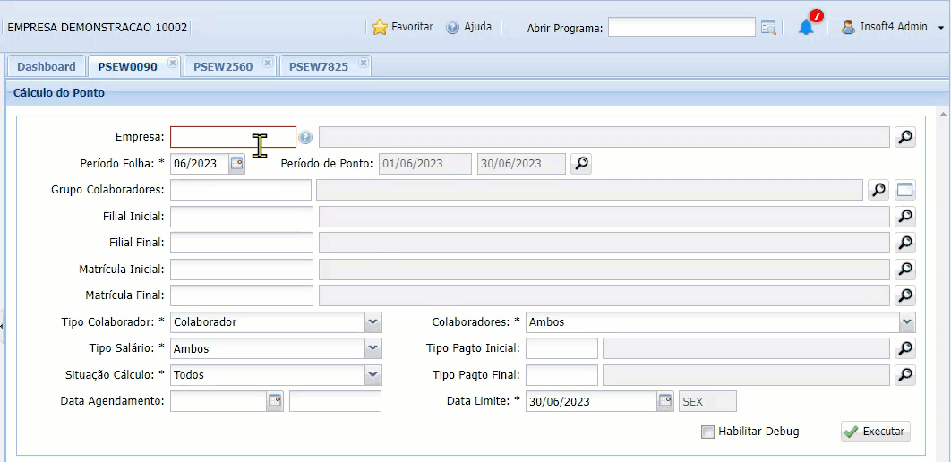Click the Executar button
The image size is (951, 462).
coord(875,432)
